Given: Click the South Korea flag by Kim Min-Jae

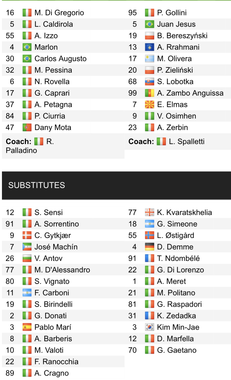Looking at the screenshot, I should 150,327.
